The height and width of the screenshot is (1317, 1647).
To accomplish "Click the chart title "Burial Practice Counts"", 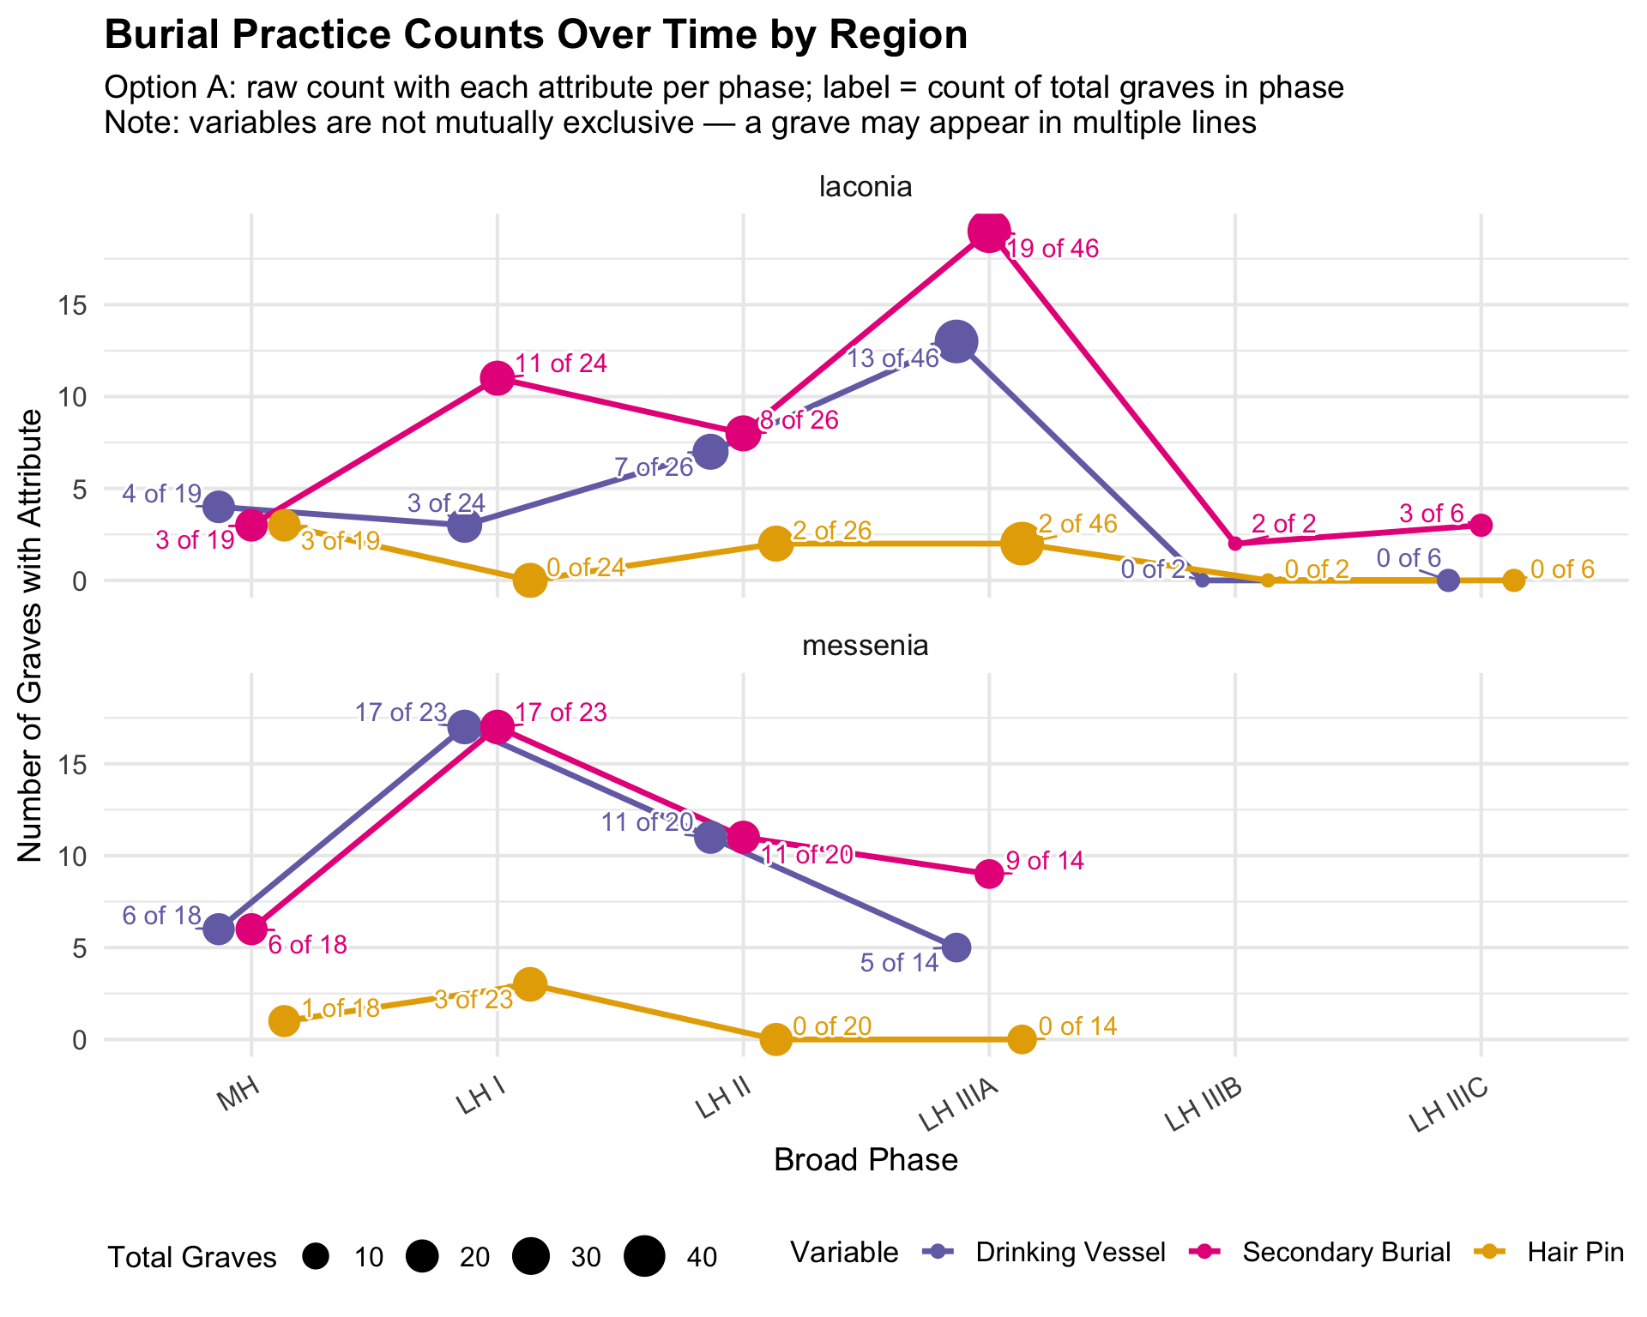I will coord(535,36).
